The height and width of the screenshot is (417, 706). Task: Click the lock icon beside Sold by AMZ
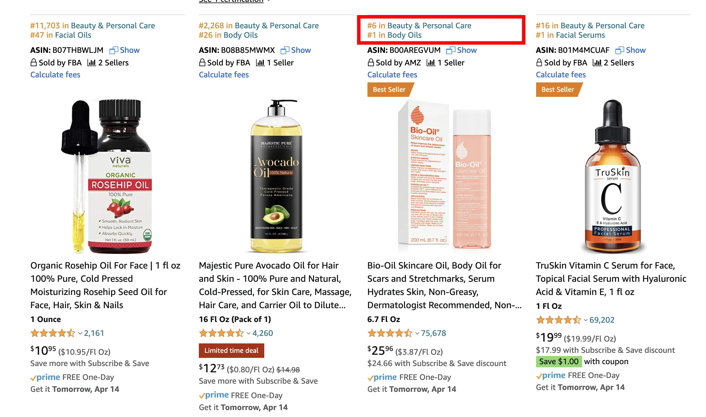point(371,63)
